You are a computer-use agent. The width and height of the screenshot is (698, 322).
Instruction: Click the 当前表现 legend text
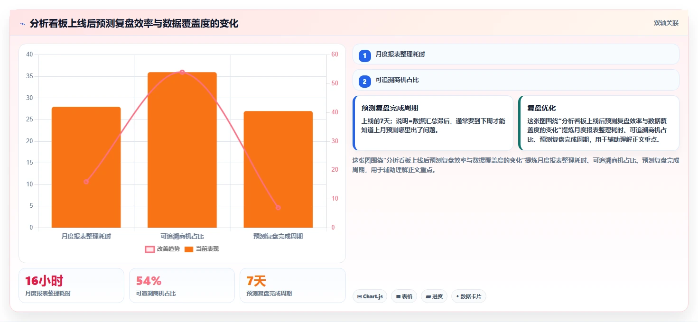click(x=207, y=249)
